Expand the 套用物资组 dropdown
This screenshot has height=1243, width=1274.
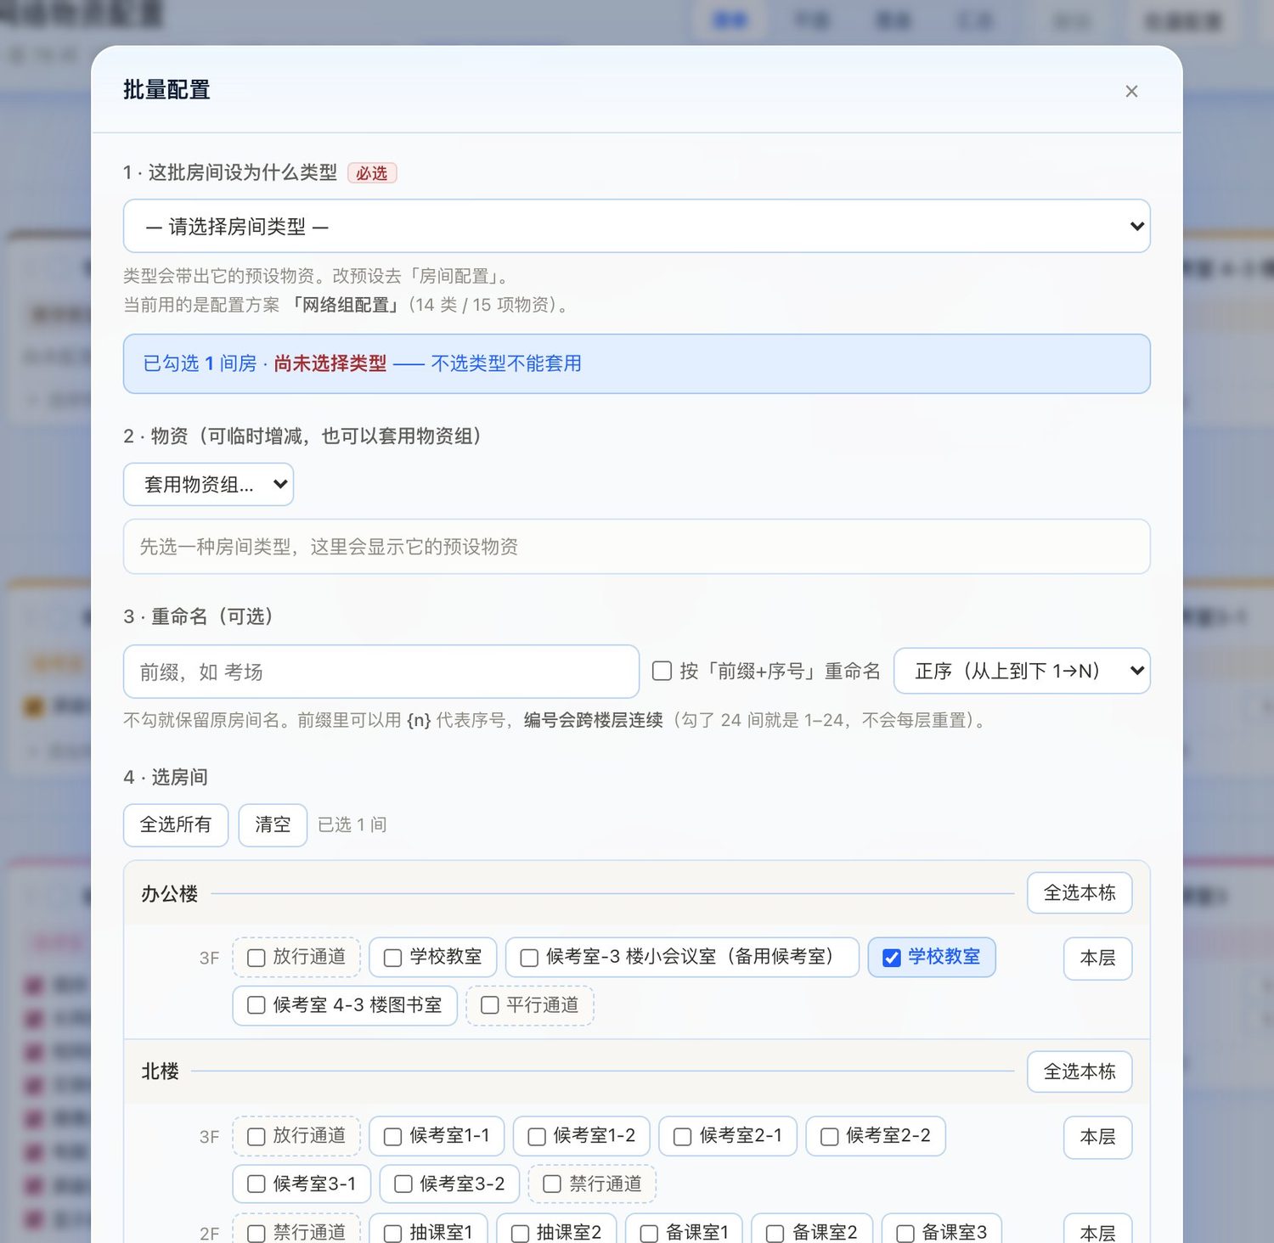point(208,484)
